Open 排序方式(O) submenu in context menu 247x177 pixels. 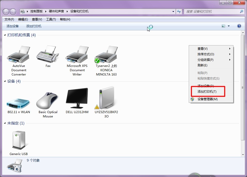[x=211, y=54]
